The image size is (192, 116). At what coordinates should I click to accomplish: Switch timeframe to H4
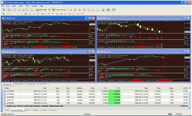[69, 14]
